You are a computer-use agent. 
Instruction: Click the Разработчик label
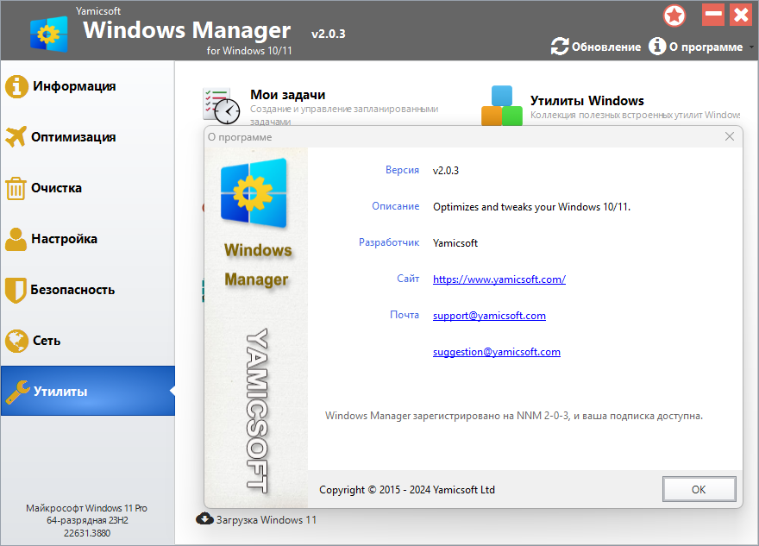389,242
